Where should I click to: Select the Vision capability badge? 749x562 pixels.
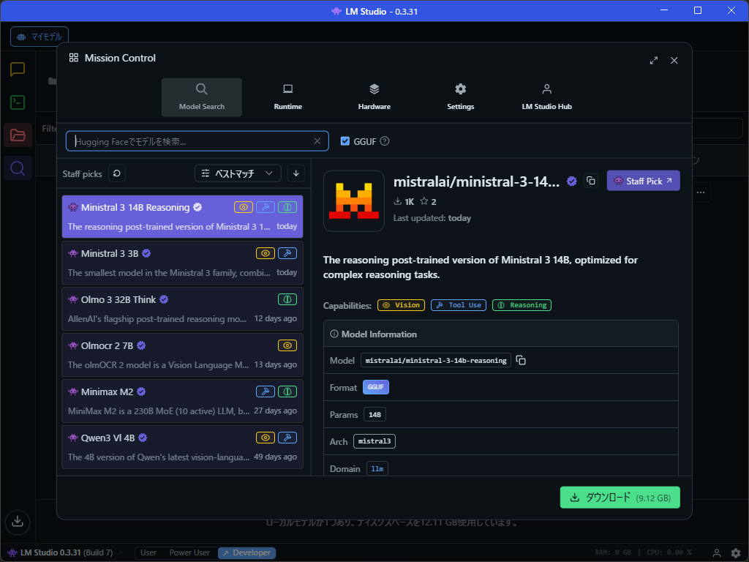(401, 305)
